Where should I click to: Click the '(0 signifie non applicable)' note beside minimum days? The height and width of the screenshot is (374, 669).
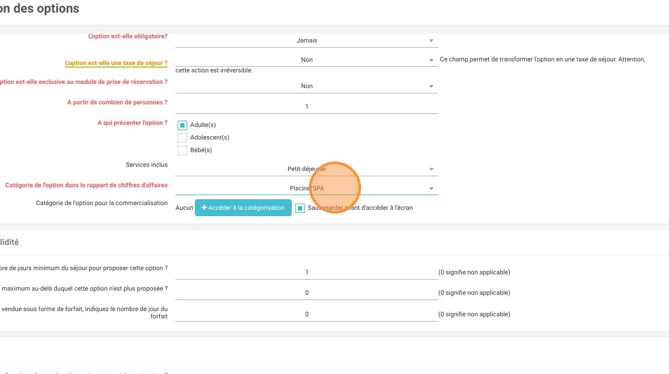474,272
